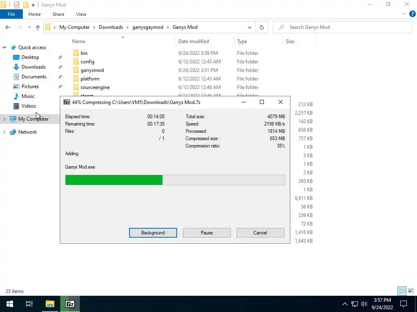Expand address bar history dropdown
The height and width of the screenshot is (312, 417).
249,27
